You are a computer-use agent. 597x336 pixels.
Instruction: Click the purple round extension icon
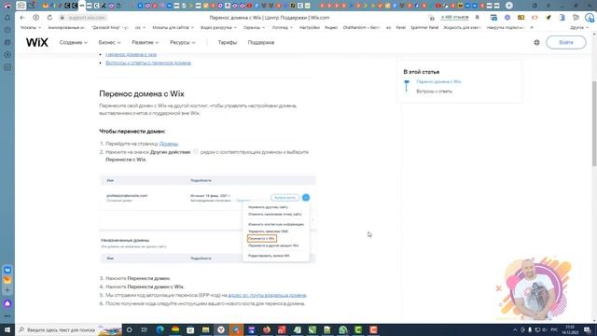(507, 18)
